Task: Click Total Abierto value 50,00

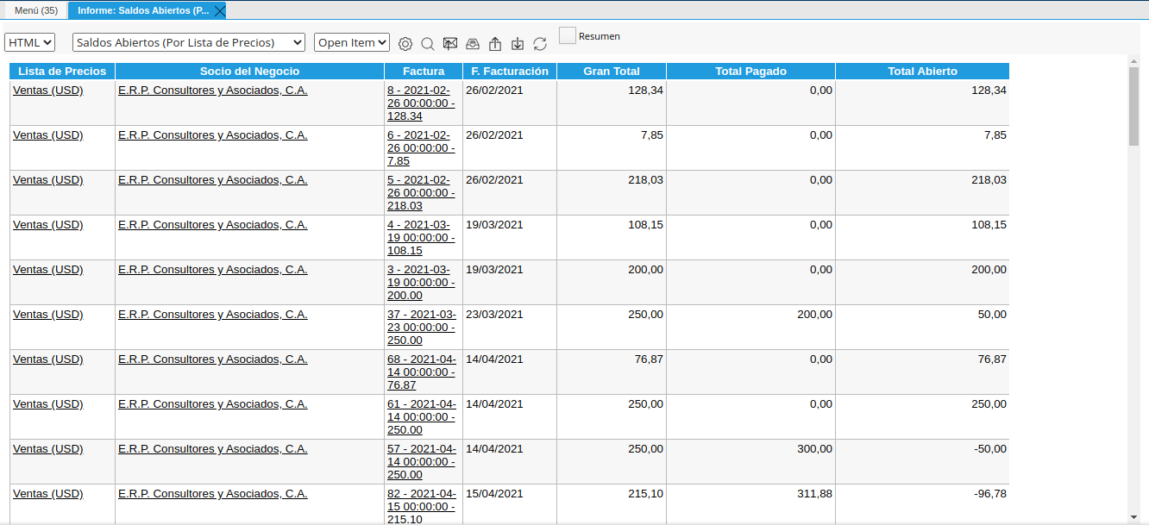Action: point(992,315)
